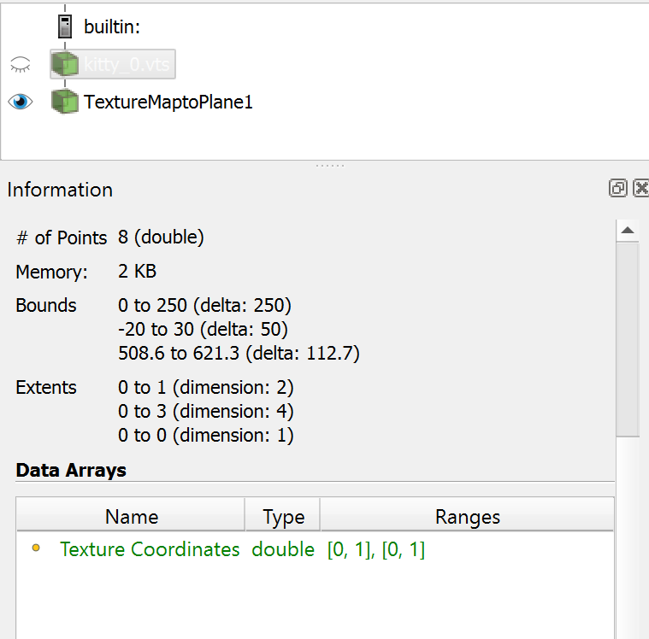Viewport: 649px width, 639px height.
Task: Click the builtin server icon
Action: coord(64,26)
